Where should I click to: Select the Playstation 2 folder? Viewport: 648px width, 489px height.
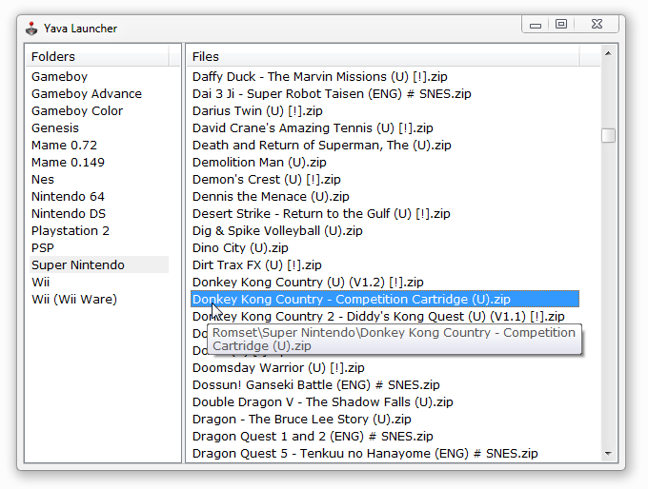click(x=71, y=230)
